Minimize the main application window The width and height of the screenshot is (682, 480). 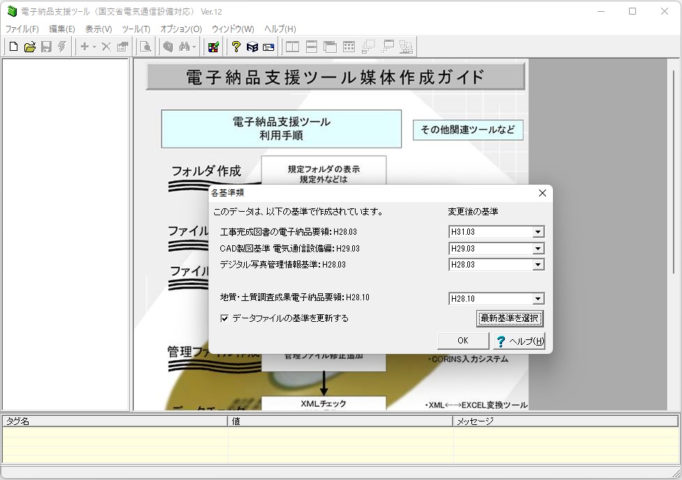[x=601, y=11]
